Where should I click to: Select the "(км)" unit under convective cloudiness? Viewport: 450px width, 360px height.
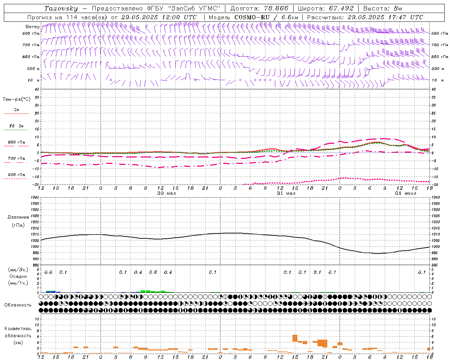(x=18, y=342)
